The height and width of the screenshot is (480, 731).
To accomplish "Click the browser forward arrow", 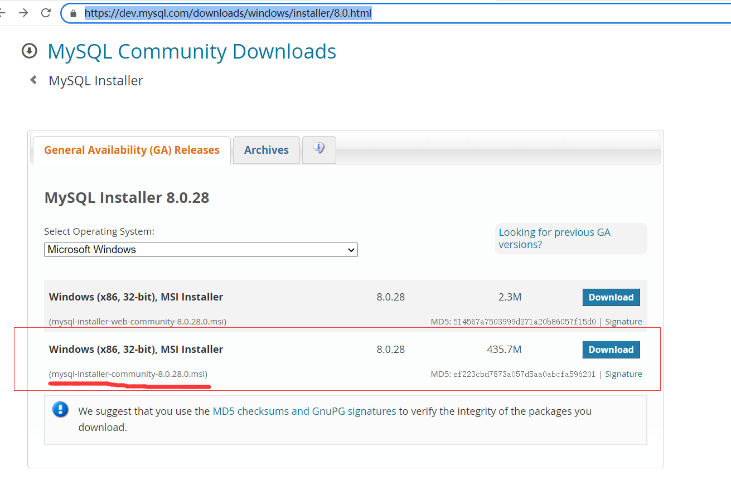I will tap(23, 13).
